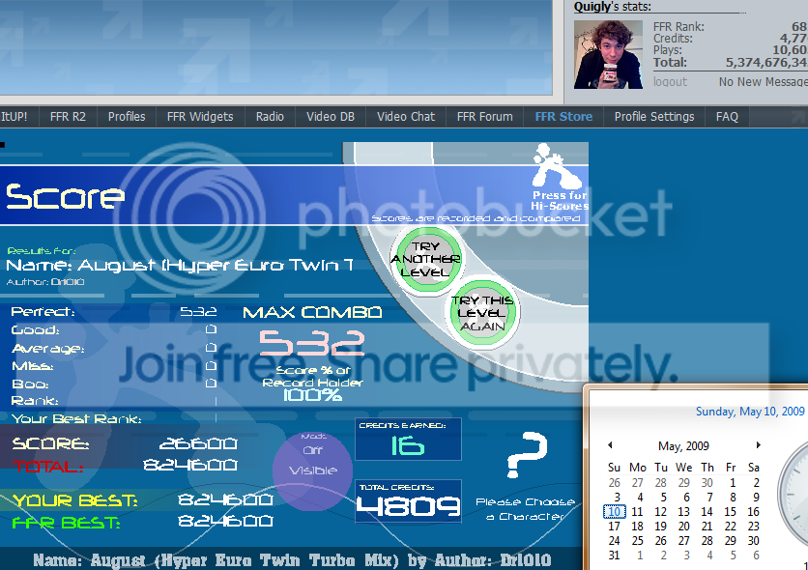Click the logout link

(670, 82)
